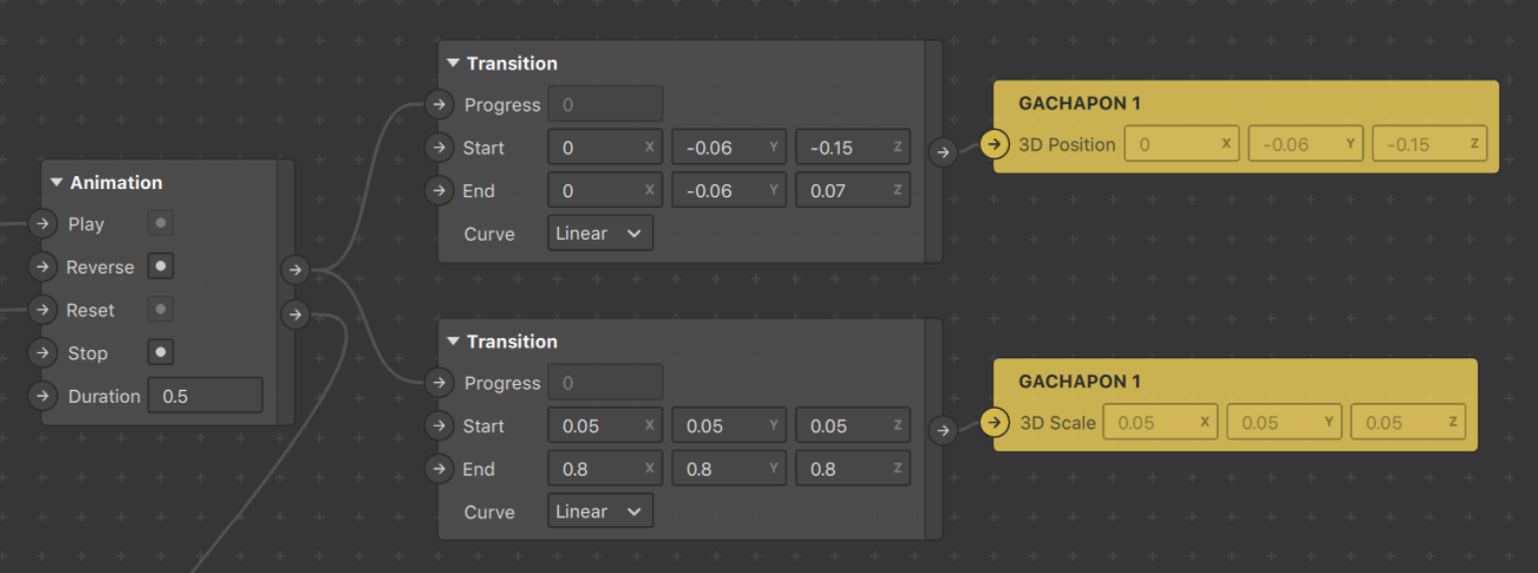Click the GACHAPON 1 3D Position input port
Viewport: 1538px width, 573px height.
(x=994, y=144)
